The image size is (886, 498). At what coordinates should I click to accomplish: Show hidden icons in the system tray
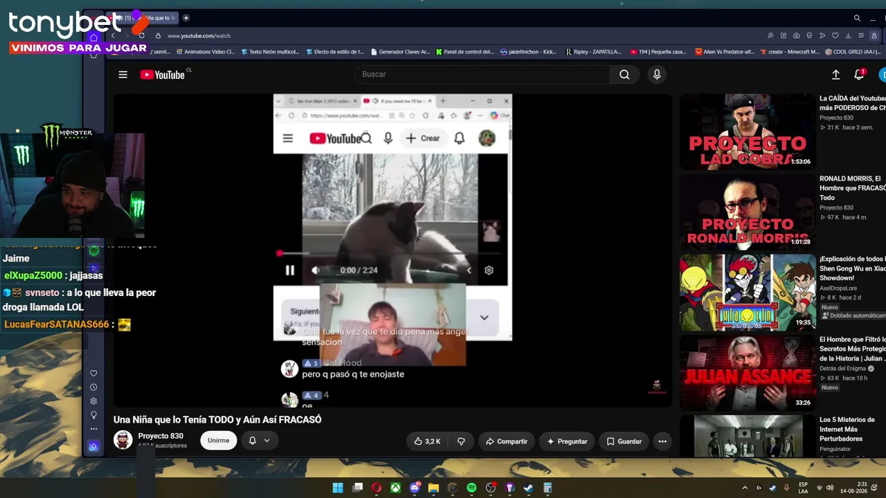point(745,488)
